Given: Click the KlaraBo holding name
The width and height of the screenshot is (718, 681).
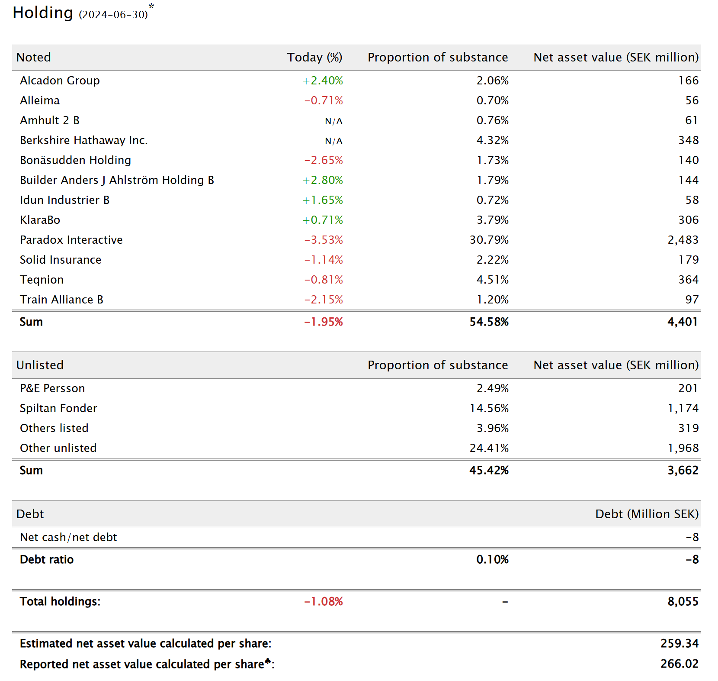Looking at the screenshot, I should tap(40, 220).
